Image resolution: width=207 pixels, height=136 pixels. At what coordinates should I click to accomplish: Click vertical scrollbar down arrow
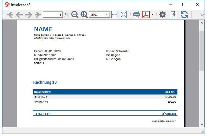(202, 124)
